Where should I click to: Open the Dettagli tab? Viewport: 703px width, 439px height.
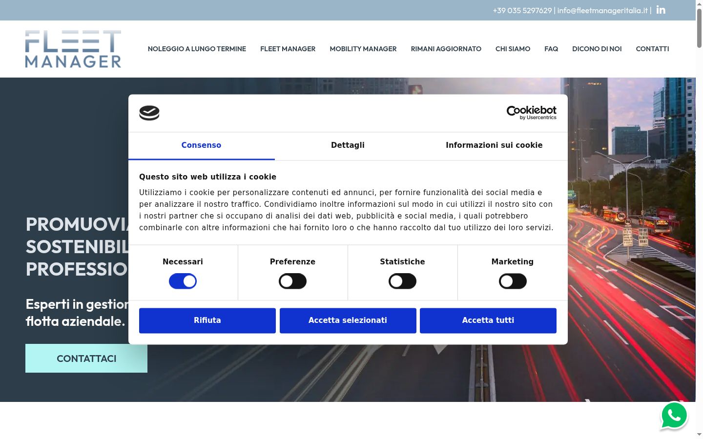348,145
